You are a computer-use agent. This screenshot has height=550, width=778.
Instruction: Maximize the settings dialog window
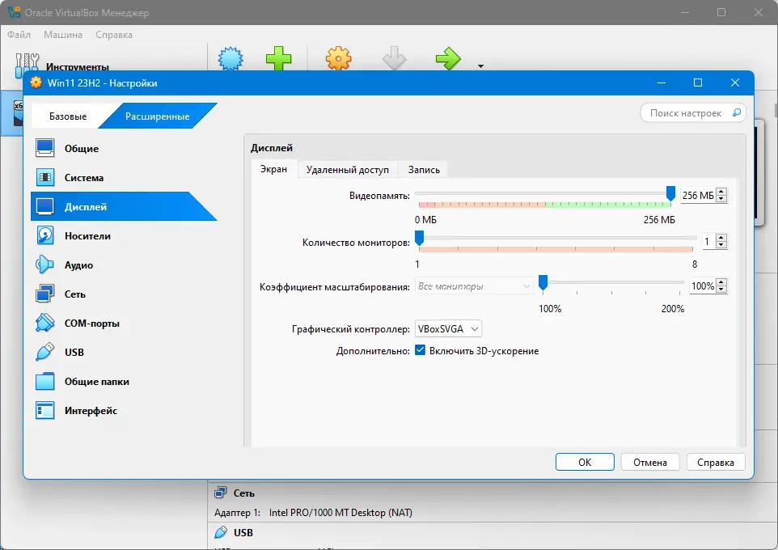click(698, 82)
